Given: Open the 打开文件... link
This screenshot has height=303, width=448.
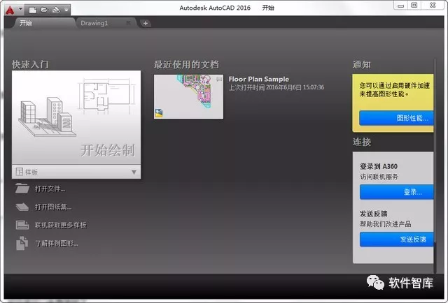Looking at the screenshot, I should 50,189.
